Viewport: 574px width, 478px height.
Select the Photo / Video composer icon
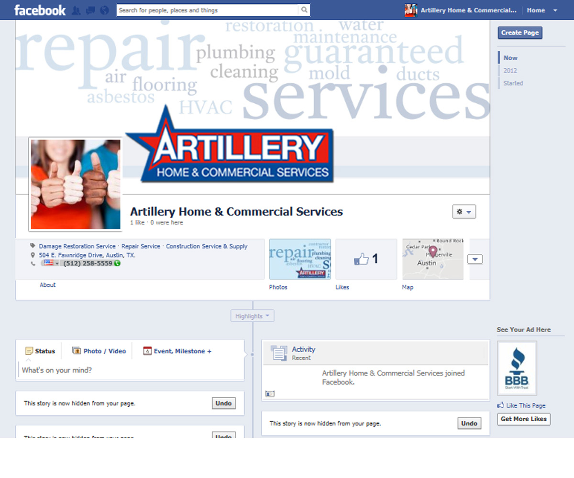coord(77,351)
